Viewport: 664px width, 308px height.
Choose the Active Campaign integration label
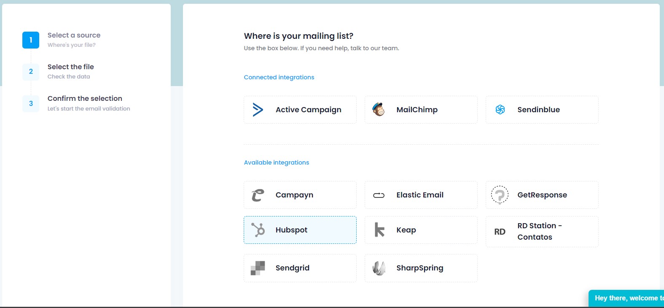point(308,110)
